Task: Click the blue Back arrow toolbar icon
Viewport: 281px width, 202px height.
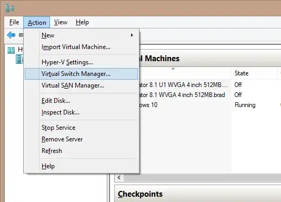Action: click(11, 35)
